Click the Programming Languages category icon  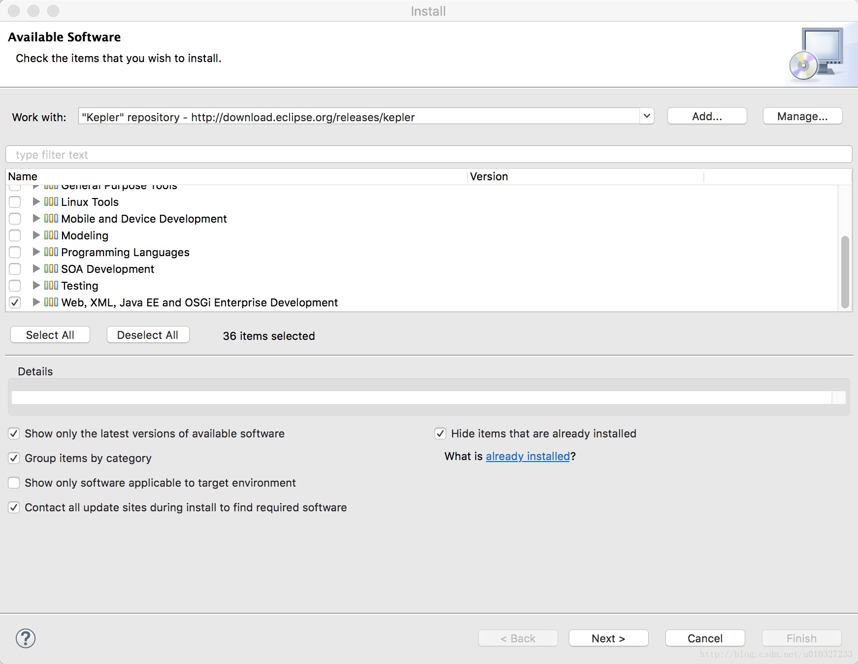pos(51,252)
